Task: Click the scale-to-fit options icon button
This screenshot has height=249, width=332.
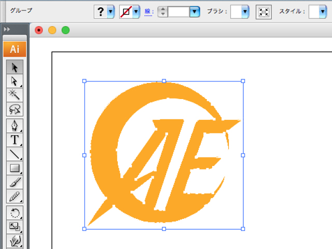Action: (264, 12)
